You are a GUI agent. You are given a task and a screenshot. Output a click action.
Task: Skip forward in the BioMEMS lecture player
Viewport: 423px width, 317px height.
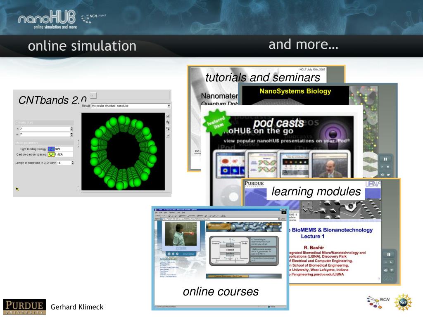pyautogui.click(x=392, y=262)
